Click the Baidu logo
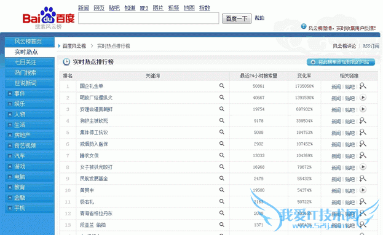This screenshot has height=235, width=383. click(49, 18)
